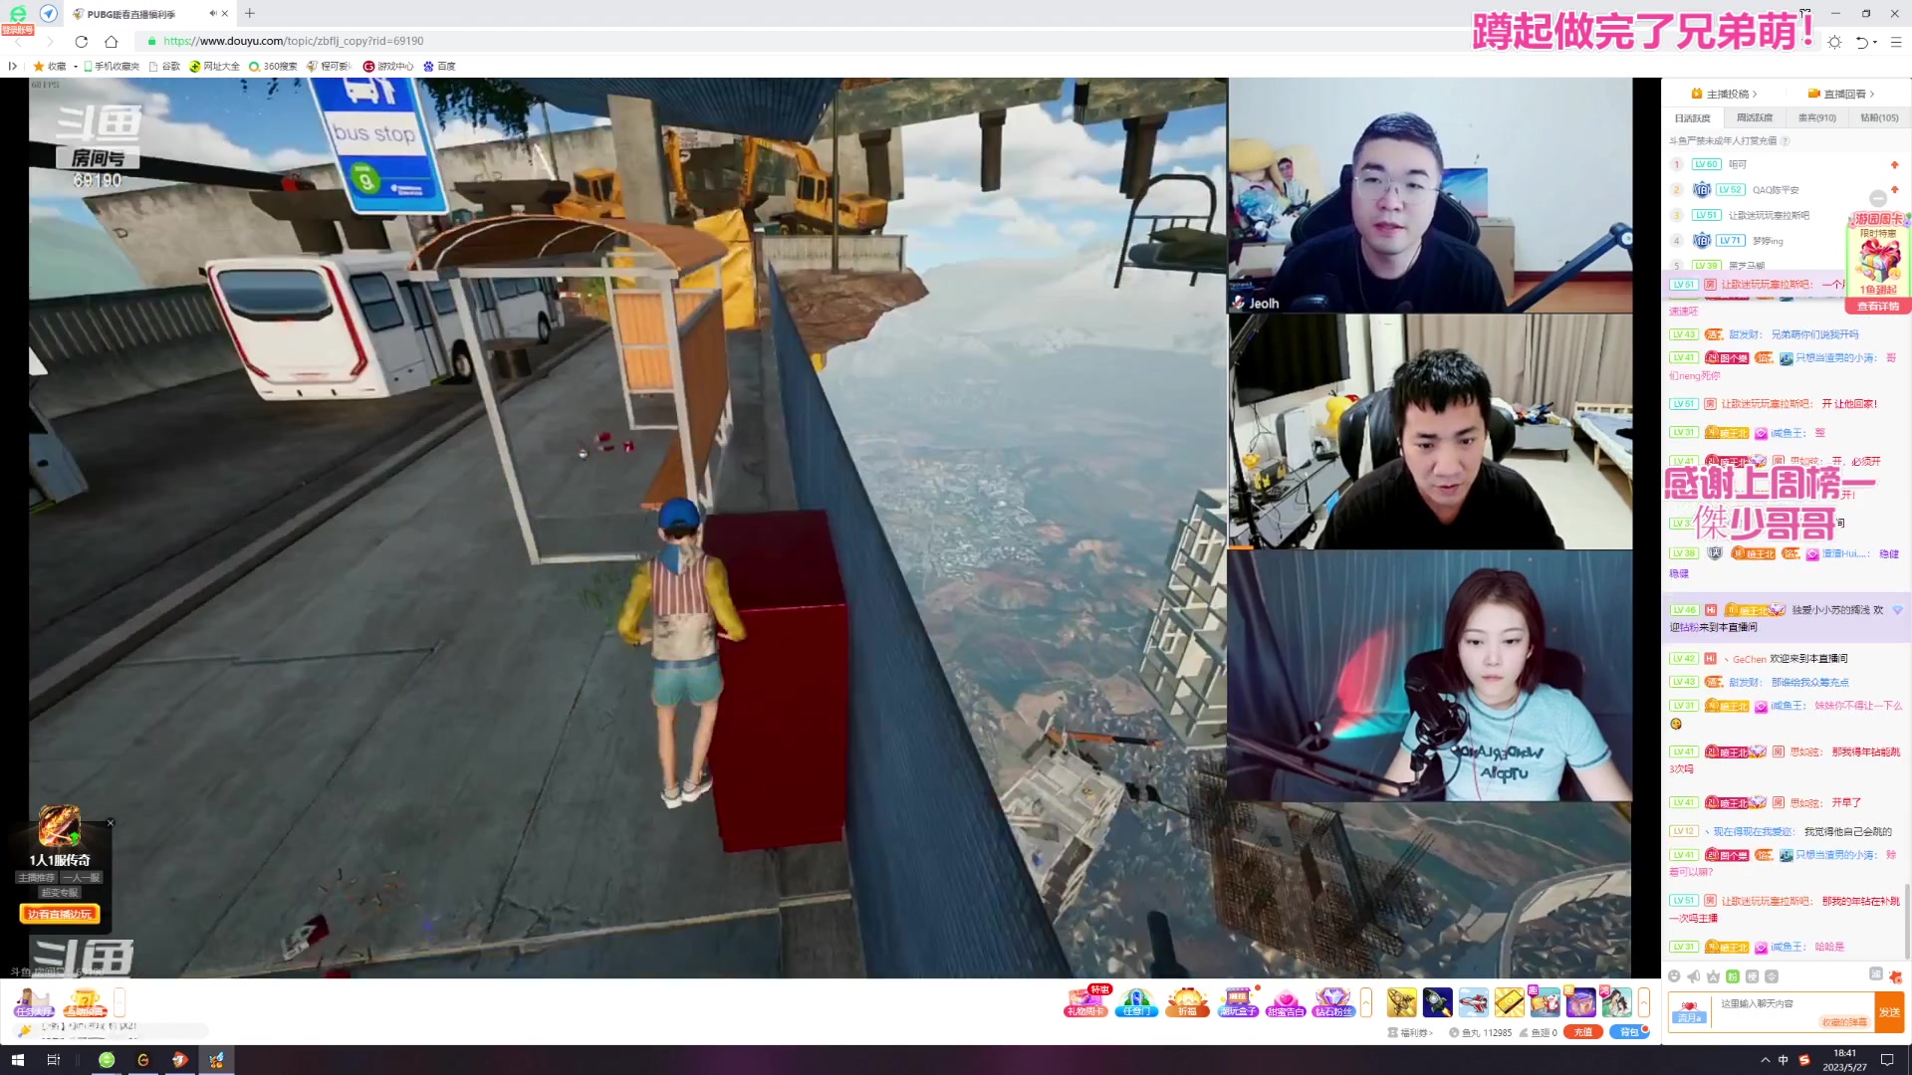The height and width of the screenshot is (1075, 1912).
Task: Switch to the 贵宾(910) tab
Action: 1816,118
